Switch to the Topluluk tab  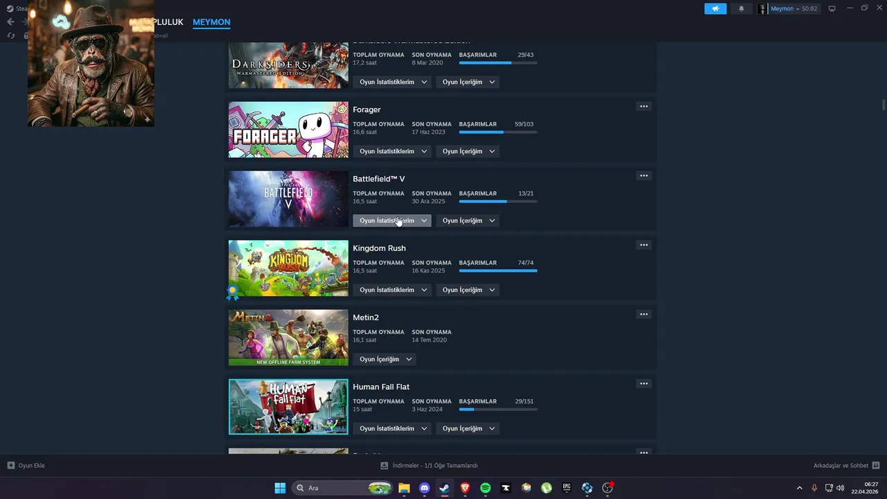point(168,22)
